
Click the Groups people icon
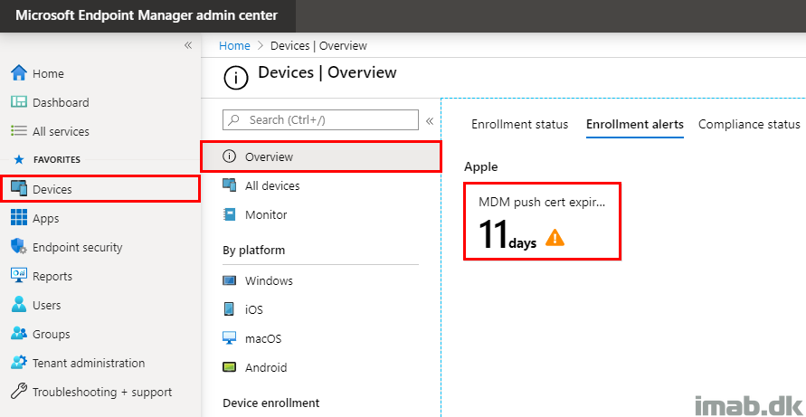point(18,334)
